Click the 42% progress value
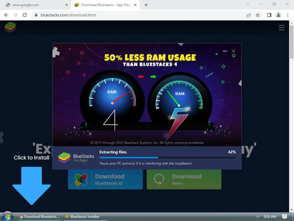294x221 pixels. [232, 152]
